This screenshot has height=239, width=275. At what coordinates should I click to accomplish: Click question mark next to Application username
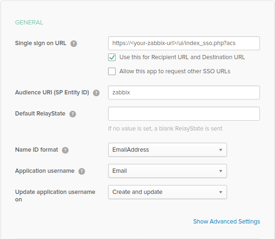tap(82, 171)
